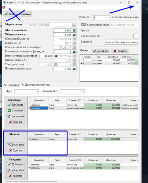Click Стержни Удалить button
148x183 pixels.
click(x=15, y=176)
